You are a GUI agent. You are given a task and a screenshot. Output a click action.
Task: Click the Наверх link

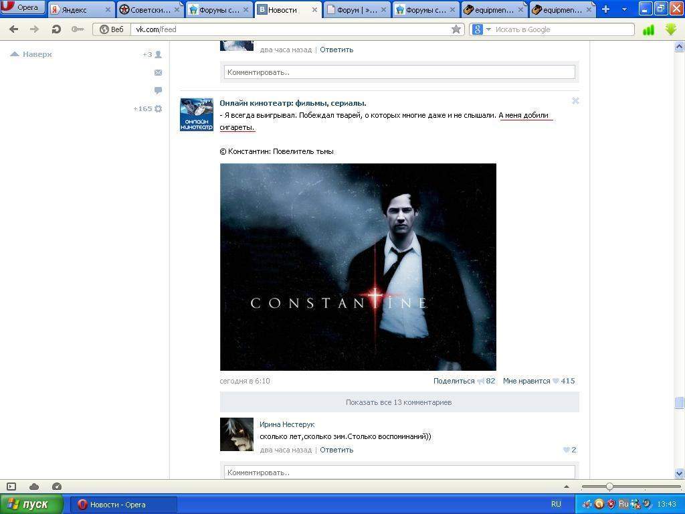[31, 54]
